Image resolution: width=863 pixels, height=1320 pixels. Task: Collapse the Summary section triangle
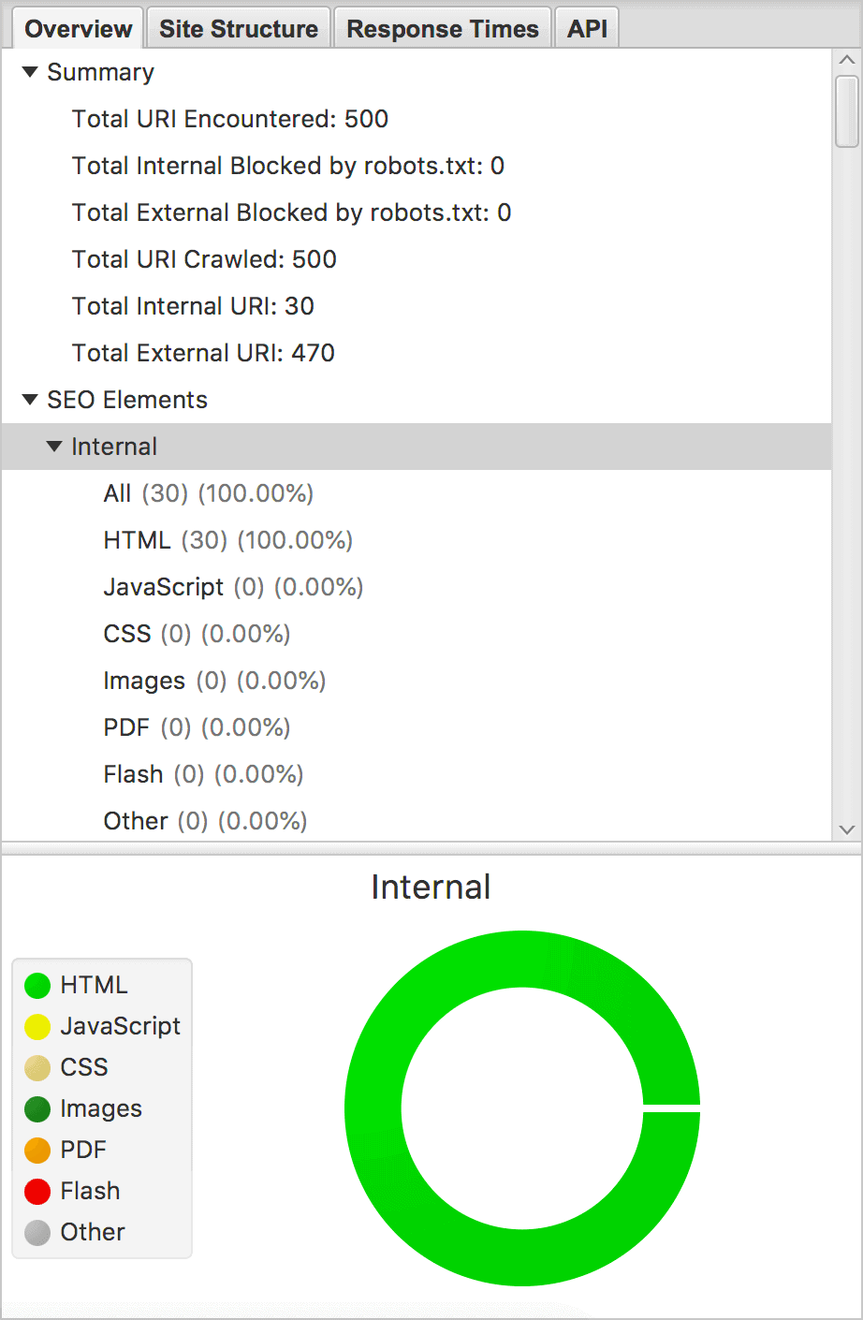click(30, 72)
